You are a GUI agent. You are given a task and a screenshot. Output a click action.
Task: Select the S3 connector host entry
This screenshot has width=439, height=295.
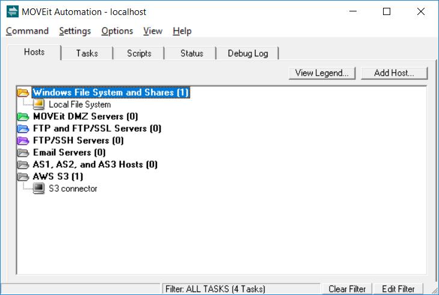click(x=73, y=189)
